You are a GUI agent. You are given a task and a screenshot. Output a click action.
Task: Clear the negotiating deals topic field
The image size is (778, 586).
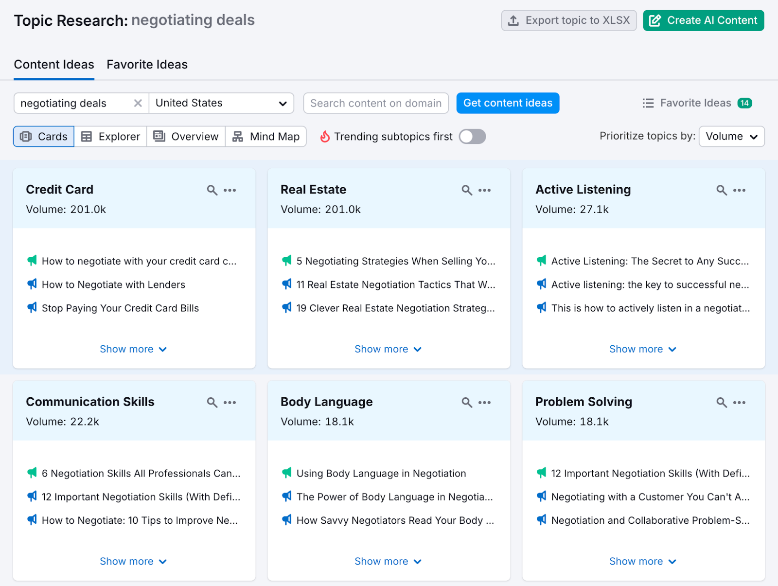point(138,103)
